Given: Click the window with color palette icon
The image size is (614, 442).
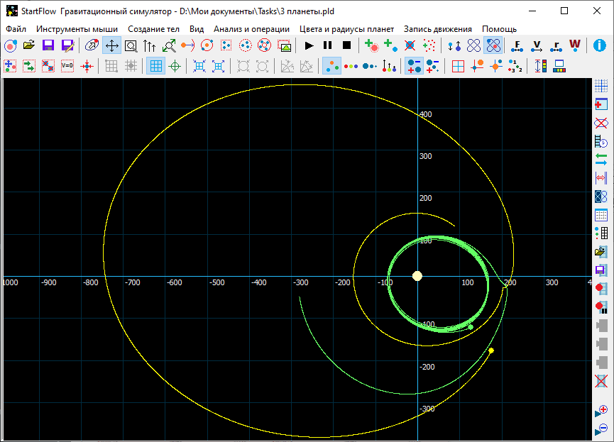Looking at the screenshot, I should [559, 66].
